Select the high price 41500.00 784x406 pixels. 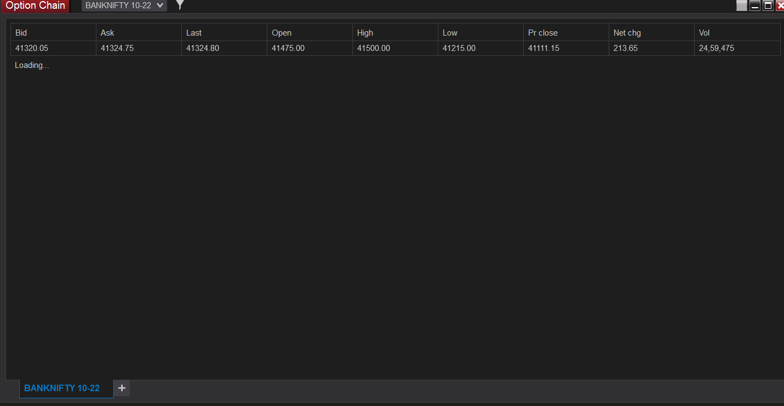[374, 48]
